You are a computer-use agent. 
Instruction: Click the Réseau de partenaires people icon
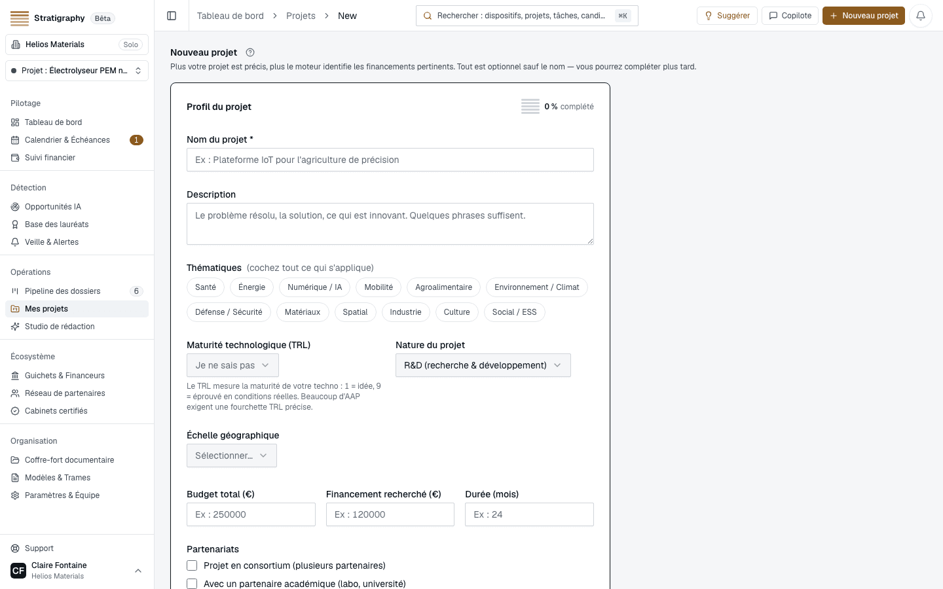(15, 393)
